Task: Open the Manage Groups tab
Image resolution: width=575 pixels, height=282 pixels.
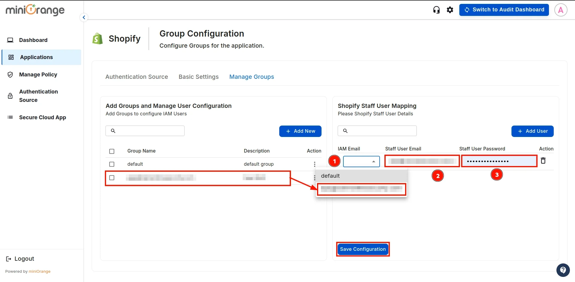Action: point(251,77)
